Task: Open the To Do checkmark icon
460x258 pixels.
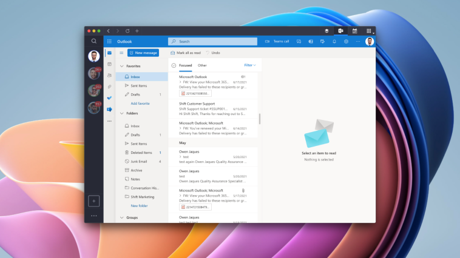Action: 109,98
